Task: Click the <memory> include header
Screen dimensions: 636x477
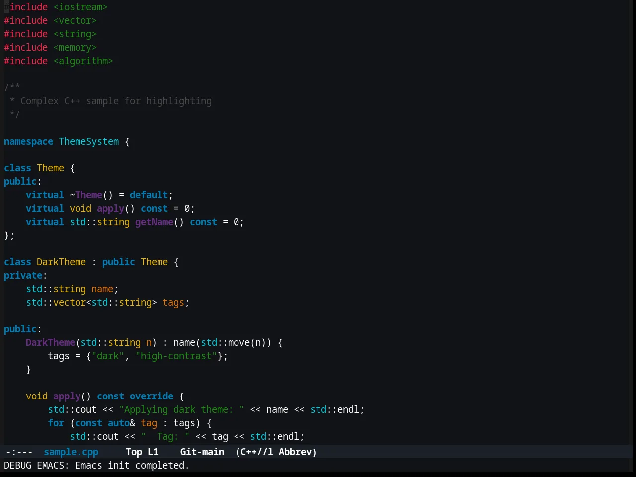Action: click(x=75, y=47)
